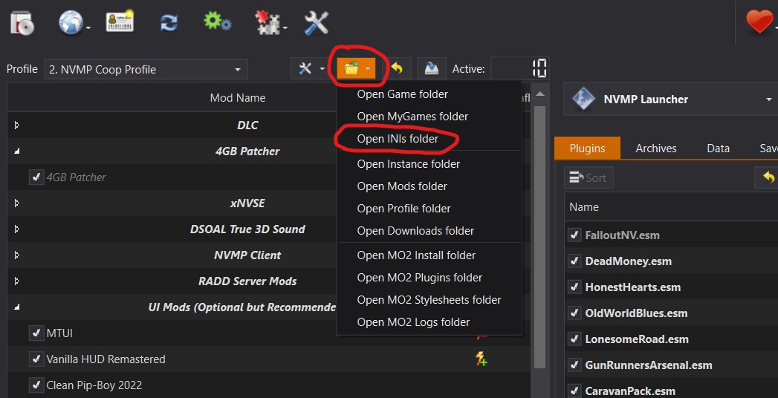This screenshot has width=778, height=398.
Task: Expand the DLC separator
Action: [x=17, y=125]
